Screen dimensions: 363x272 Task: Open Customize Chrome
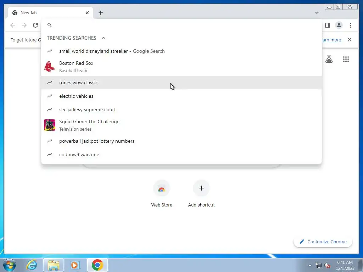(323, 242)
